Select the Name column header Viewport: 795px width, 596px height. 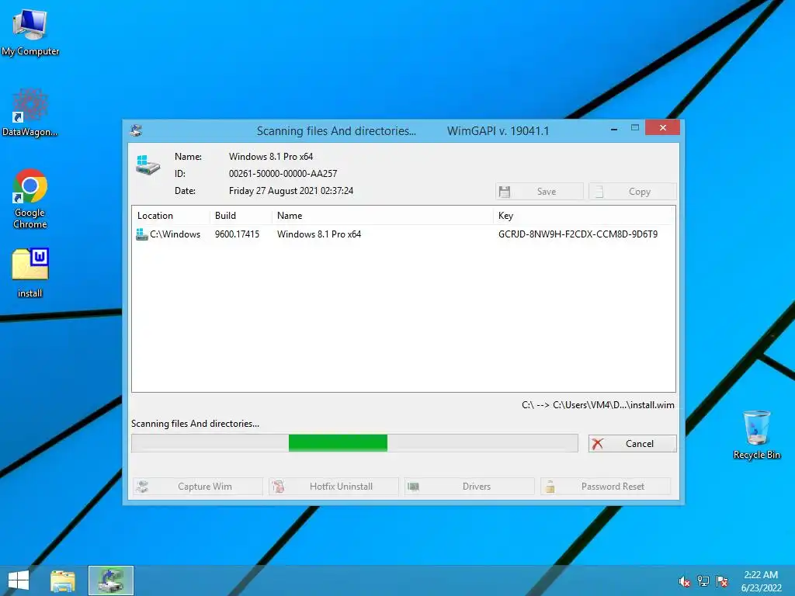point(382,216)
